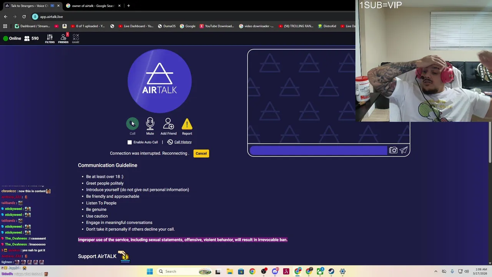Open Discord from the taskbar
The width and height of the screenshot is (492, 277).
[275, 272]
